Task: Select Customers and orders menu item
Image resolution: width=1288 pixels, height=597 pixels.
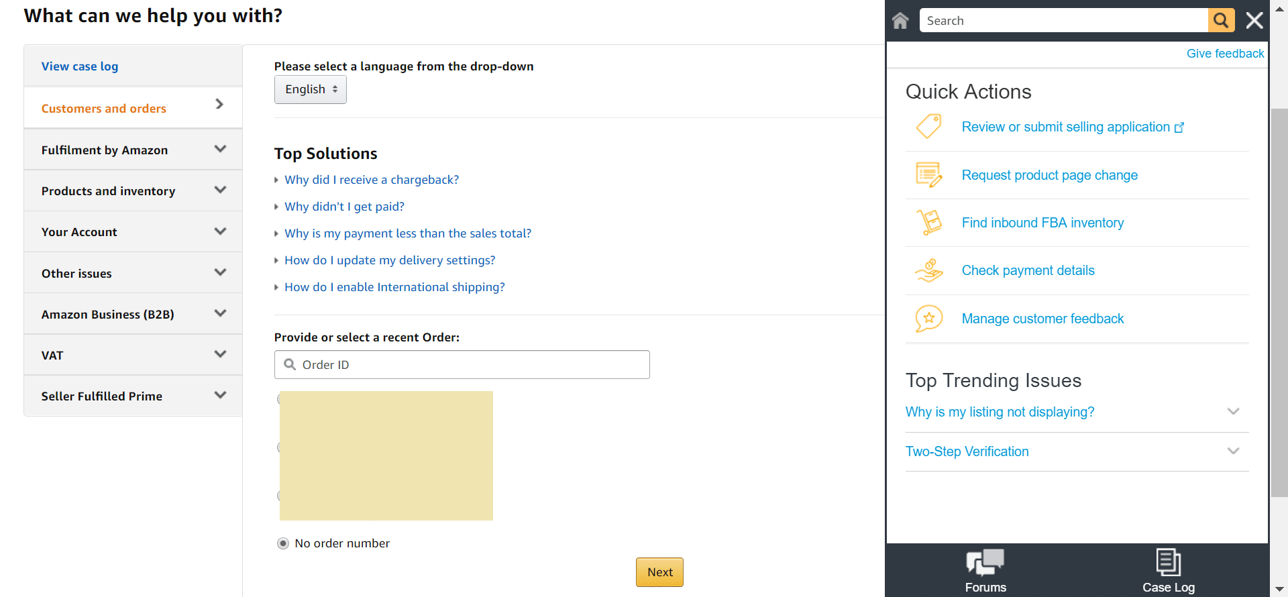Action: pyautogui.click(x=104, y=109)
